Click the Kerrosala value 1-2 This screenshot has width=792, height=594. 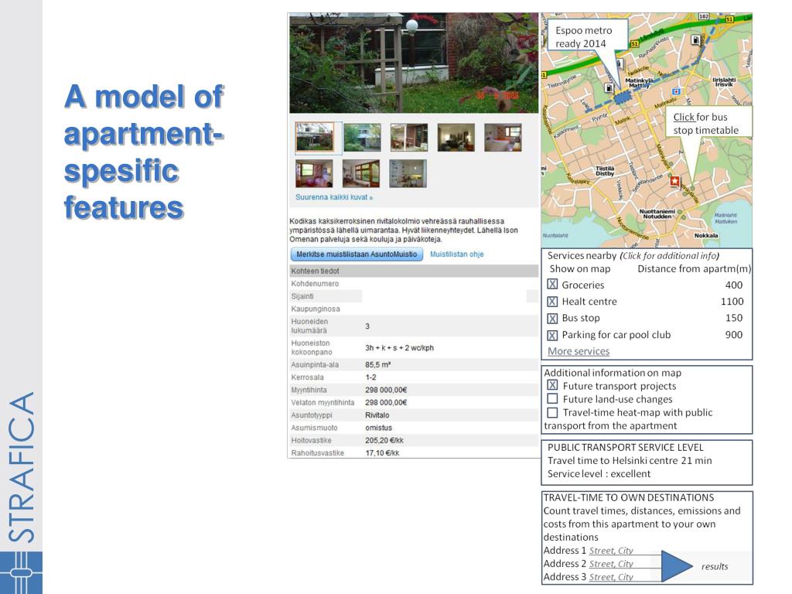click(x=370, y=377)
